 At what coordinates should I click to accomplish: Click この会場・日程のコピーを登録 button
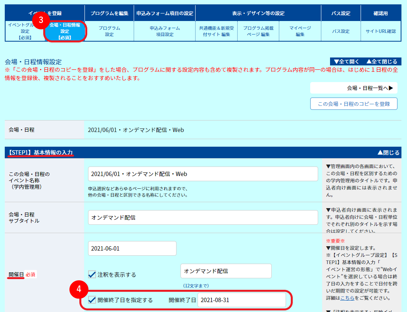pos(354,104)
